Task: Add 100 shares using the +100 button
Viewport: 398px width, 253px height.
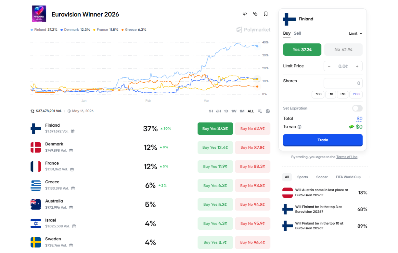Action: point(356,94)
